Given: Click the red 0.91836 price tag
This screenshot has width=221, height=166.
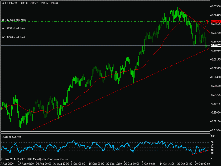Looking at the screenshot, I should (x=216, y=22).
